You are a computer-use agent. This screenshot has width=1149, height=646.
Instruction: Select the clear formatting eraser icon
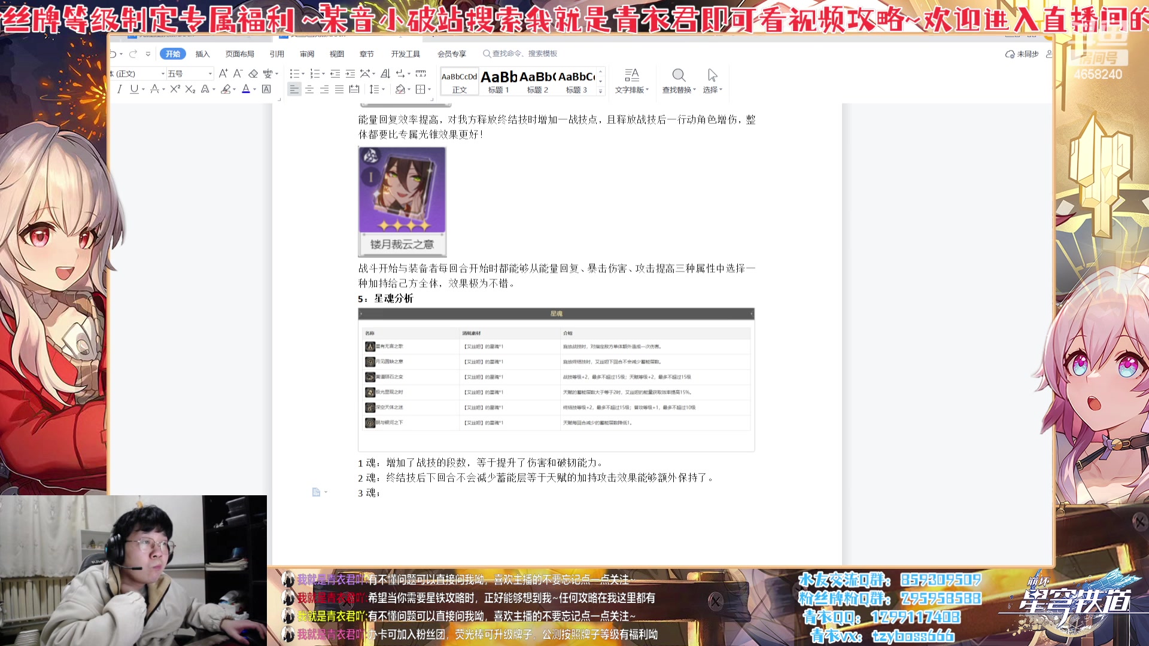(x=253, y=72)
